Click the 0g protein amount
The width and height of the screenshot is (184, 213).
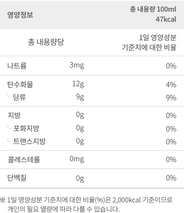click(x=80, y=178)
